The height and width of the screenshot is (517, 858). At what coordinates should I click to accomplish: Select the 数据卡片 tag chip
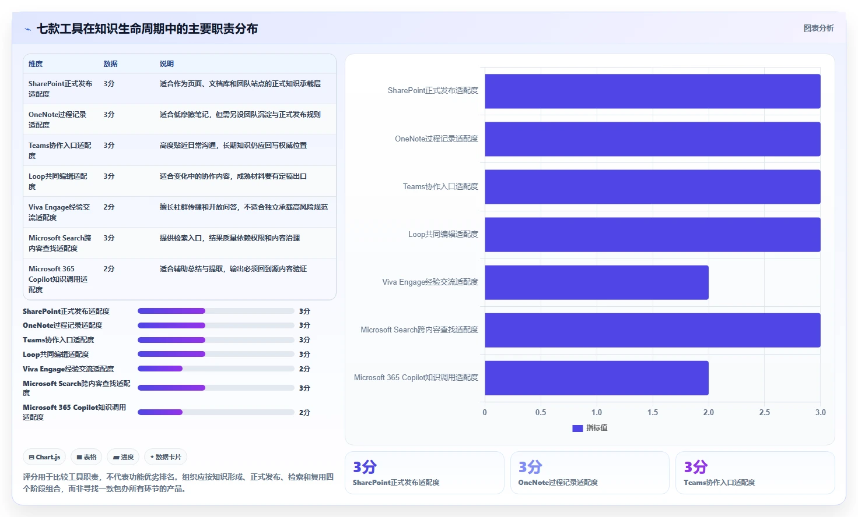(x=166, y=457)
